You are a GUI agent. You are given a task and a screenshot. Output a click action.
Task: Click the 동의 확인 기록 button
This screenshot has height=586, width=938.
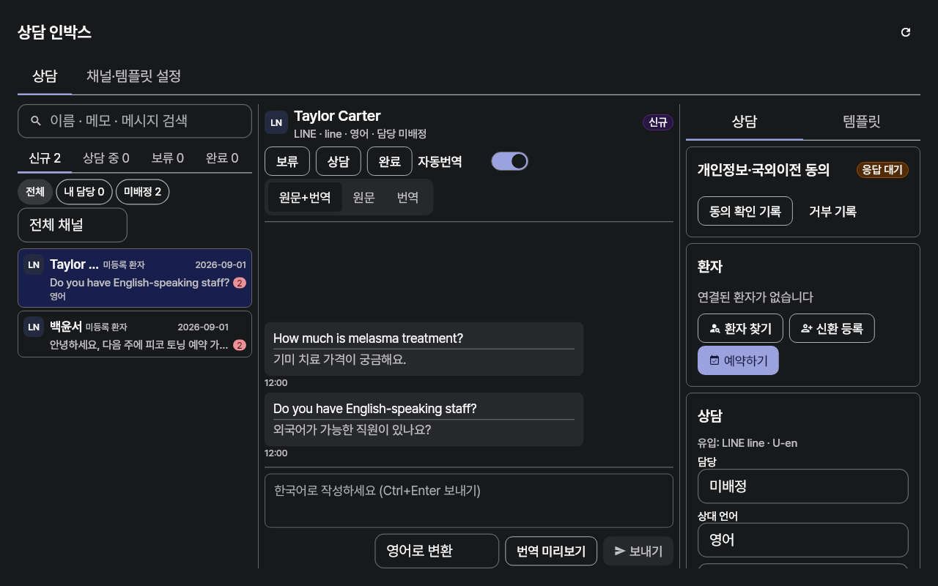click(745, 211)
